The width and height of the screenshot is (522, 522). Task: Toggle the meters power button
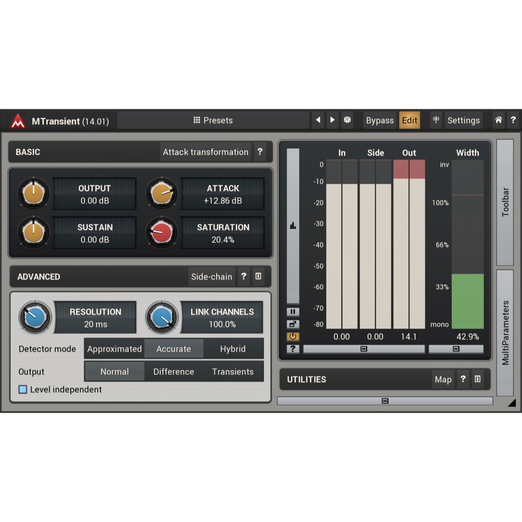click(293, 336)
